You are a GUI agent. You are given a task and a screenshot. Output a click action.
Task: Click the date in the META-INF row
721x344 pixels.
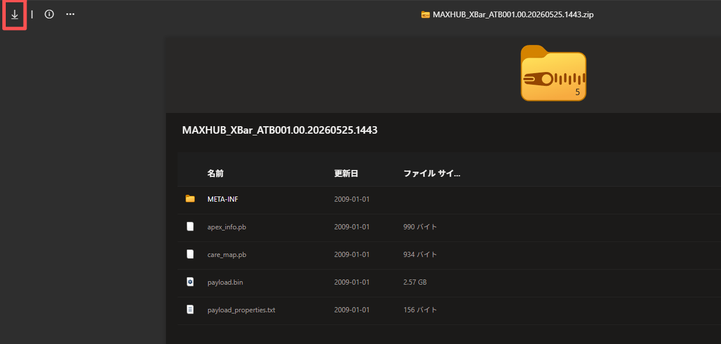click(x=352, y=199)
